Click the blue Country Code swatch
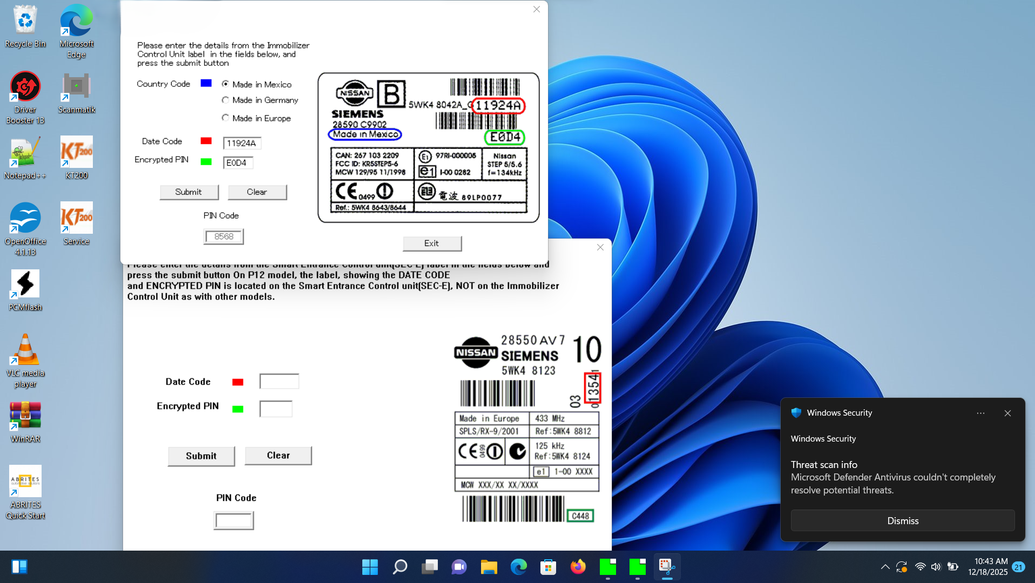Viewport: 1035px width, 583px height. pyautogui.click(x=206, y=83)
